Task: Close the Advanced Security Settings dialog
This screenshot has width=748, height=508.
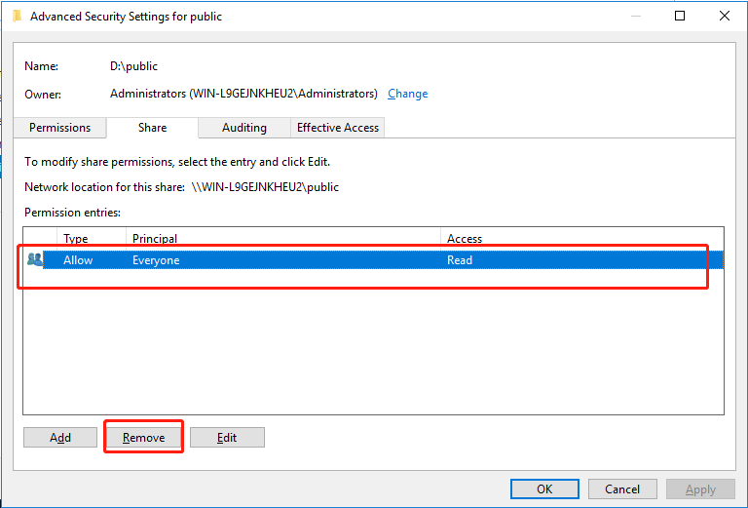Action: [725, 16]
